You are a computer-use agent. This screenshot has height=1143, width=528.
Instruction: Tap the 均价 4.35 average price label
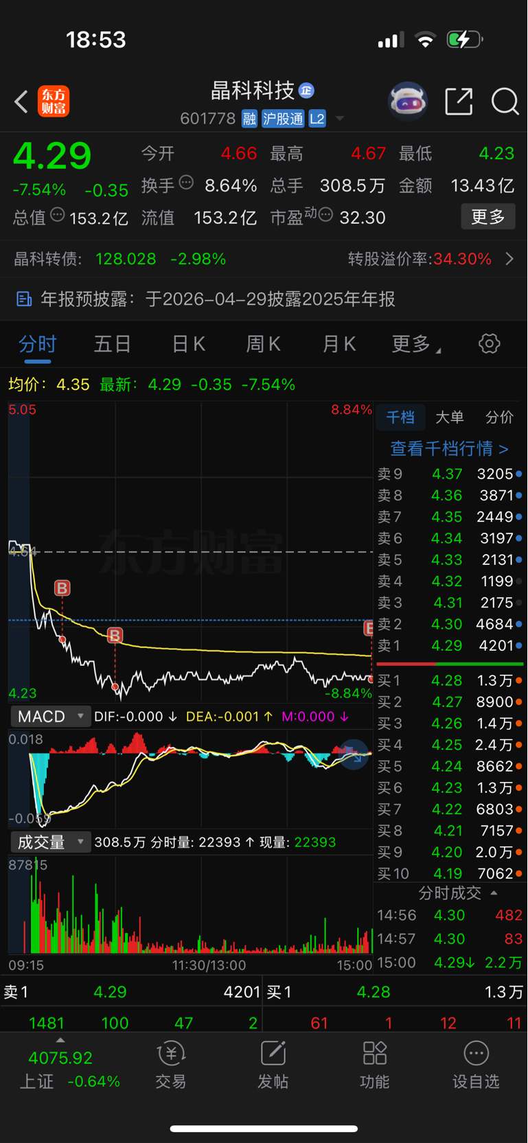click(49, 384)
